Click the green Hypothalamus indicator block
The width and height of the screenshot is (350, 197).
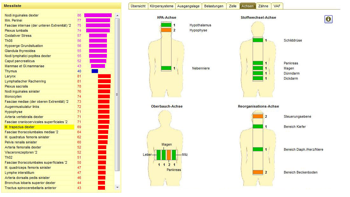pyautogui.click(x=166, y=25)
